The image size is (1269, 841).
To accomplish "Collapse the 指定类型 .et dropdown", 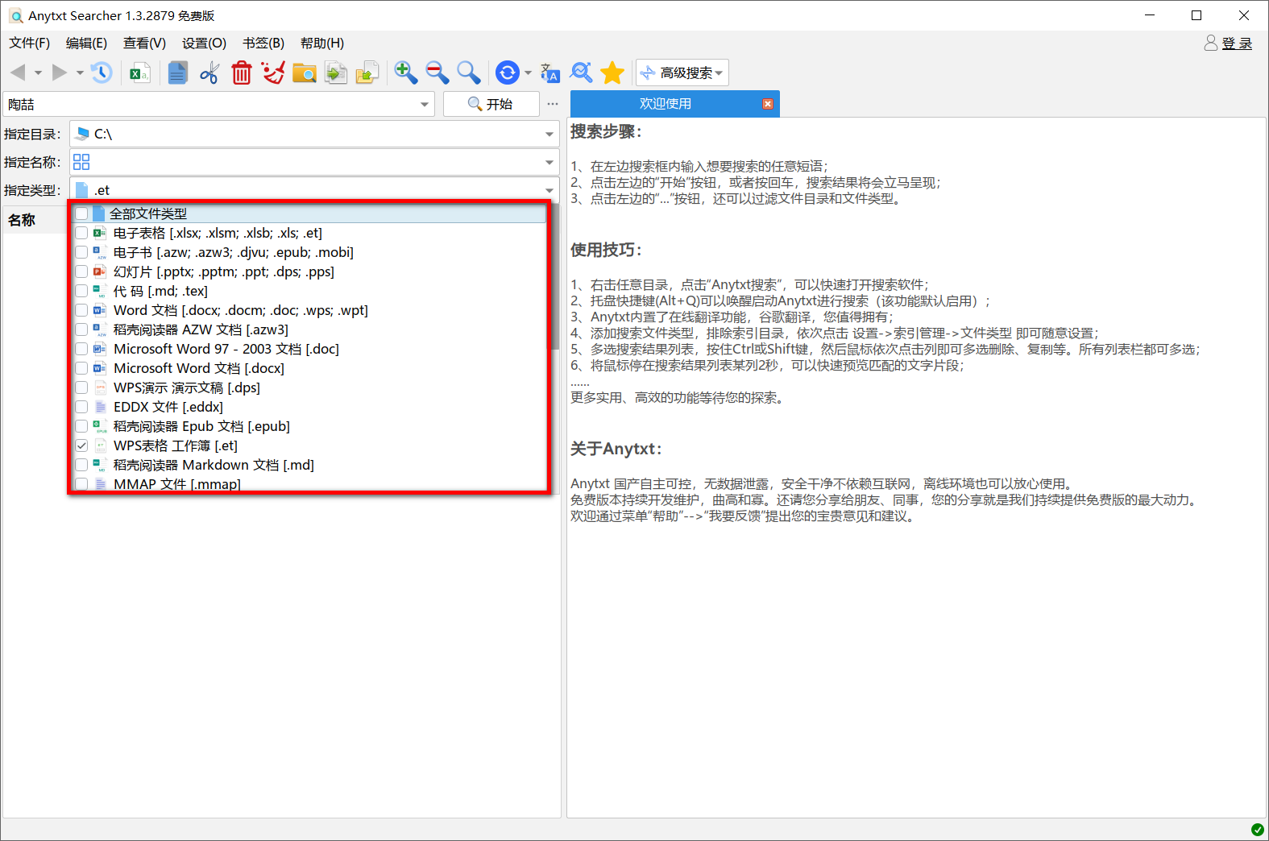I will point(549,190).
